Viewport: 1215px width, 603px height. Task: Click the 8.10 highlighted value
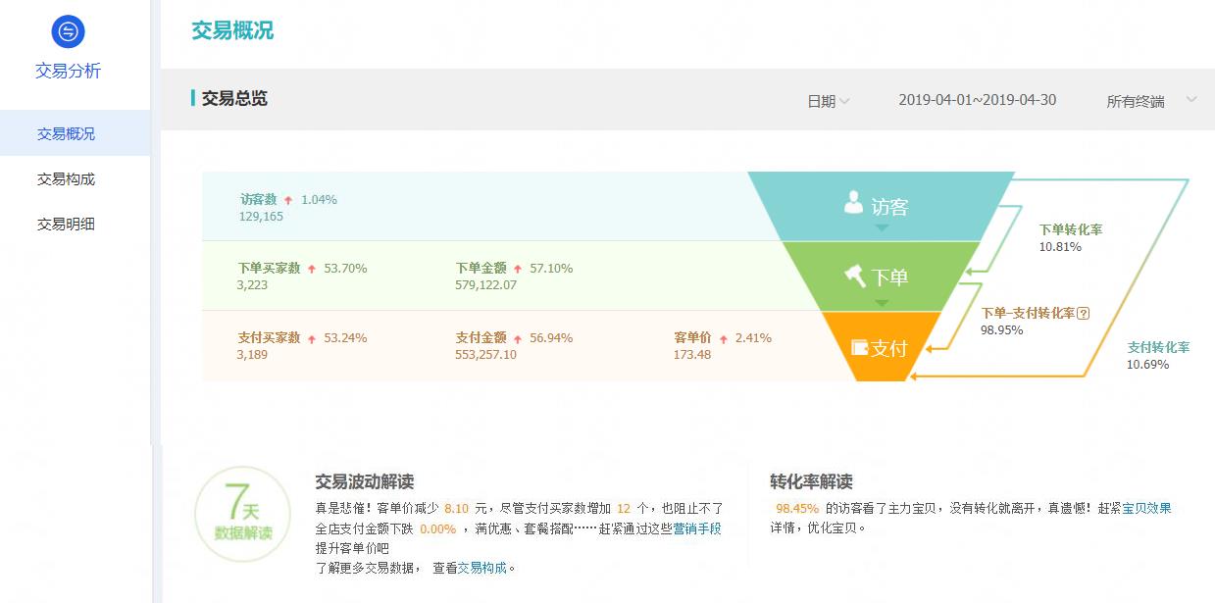(x=457, y=509)
